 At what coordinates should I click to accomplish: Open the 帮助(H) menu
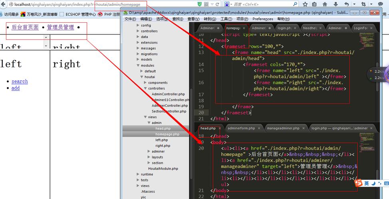click(283, 19)
